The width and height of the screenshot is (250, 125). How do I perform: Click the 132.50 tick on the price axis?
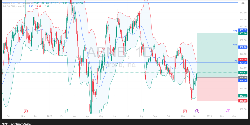(x=243, y=40)
